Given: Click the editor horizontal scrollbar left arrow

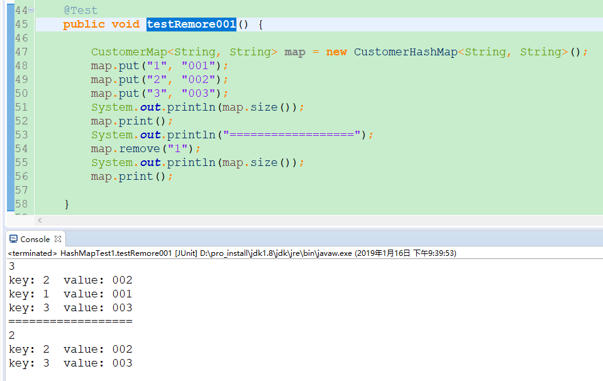Looking at the screenshot, I should point(40,220).
